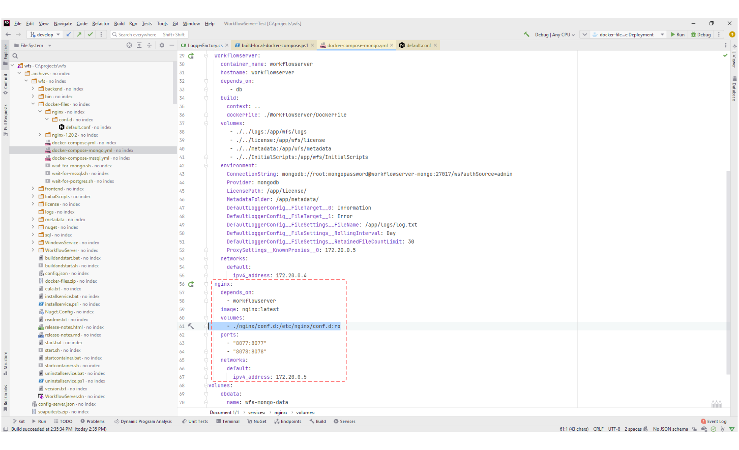Click Collapse All icon in Explorer
Viewport: 739px width, 450px height.
point(149,45)
